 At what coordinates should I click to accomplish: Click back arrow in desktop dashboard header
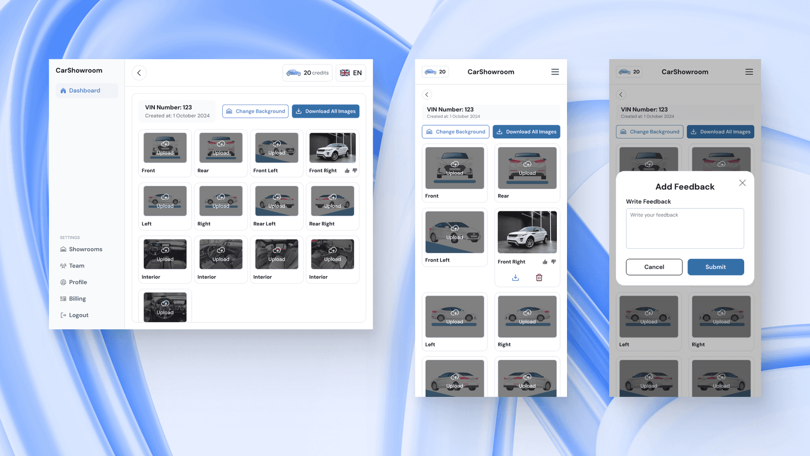tap(139, 73)
